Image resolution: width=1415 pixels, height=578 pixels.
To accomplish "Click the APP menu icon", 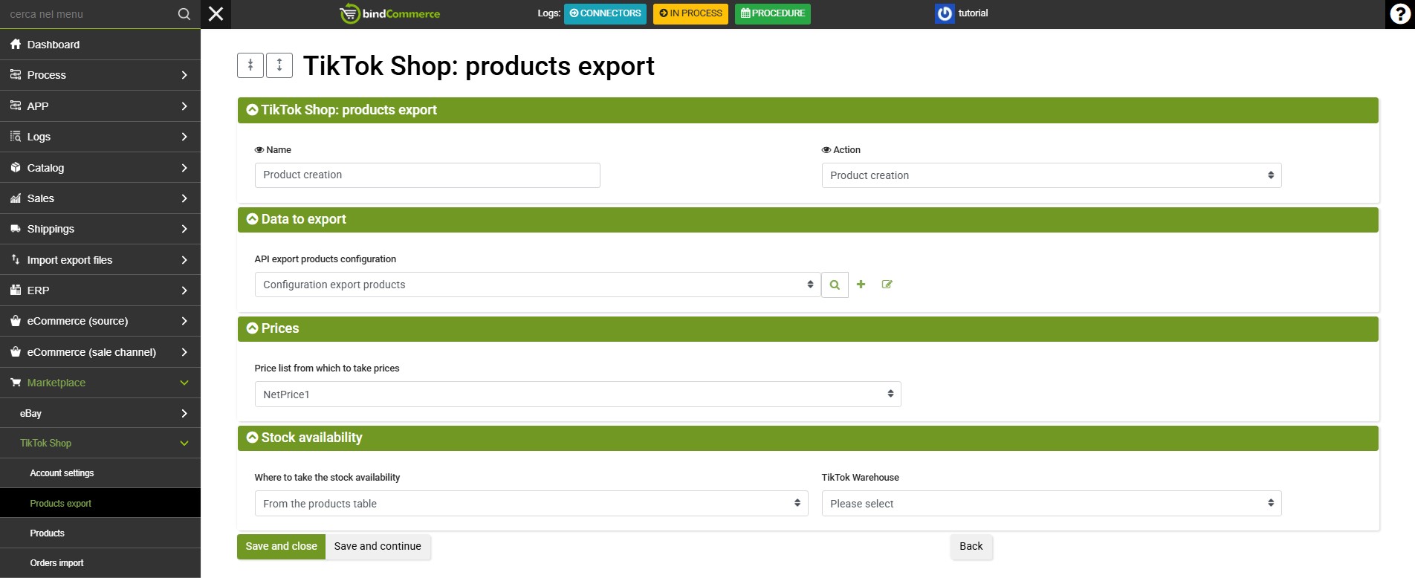I will click(x=16, y=106).
